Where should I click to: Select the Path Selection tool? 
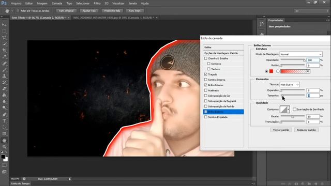[x=4, y=127]
